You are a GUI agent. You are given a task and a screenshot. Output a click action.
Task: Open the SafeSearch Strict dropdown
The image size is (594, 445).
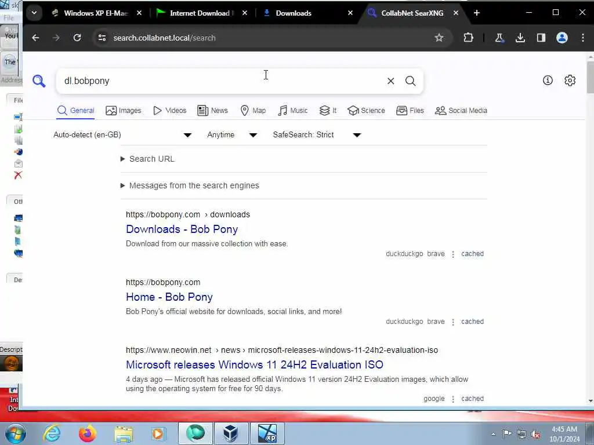[x=317, y=134]
